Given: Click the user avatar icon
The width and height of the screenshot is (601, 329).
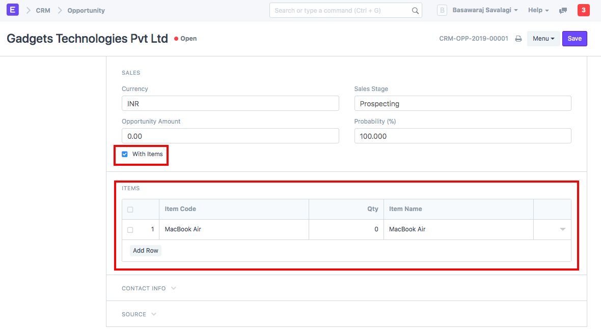Looking at the screenshot, I should click(x=442, y=10).
